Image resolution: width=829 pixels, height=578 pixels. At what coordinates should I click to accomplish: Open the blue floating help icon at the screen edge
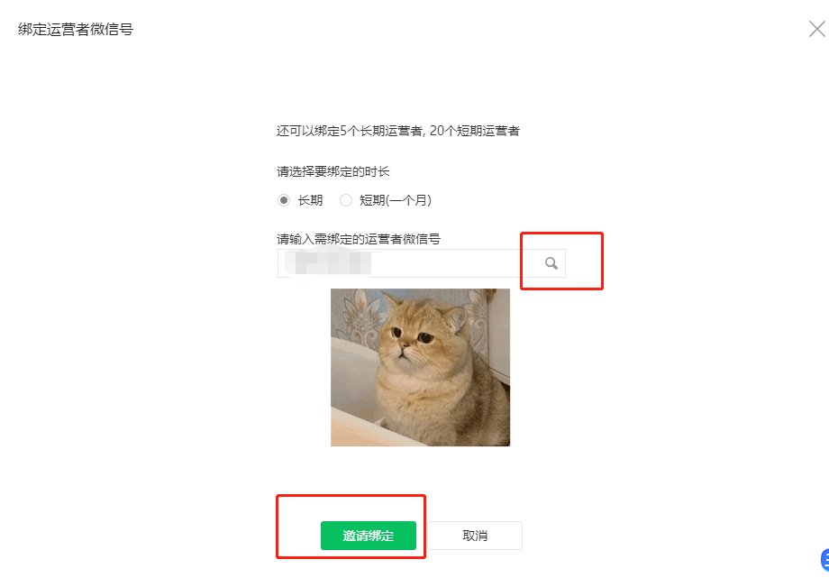tap(824, 560)
